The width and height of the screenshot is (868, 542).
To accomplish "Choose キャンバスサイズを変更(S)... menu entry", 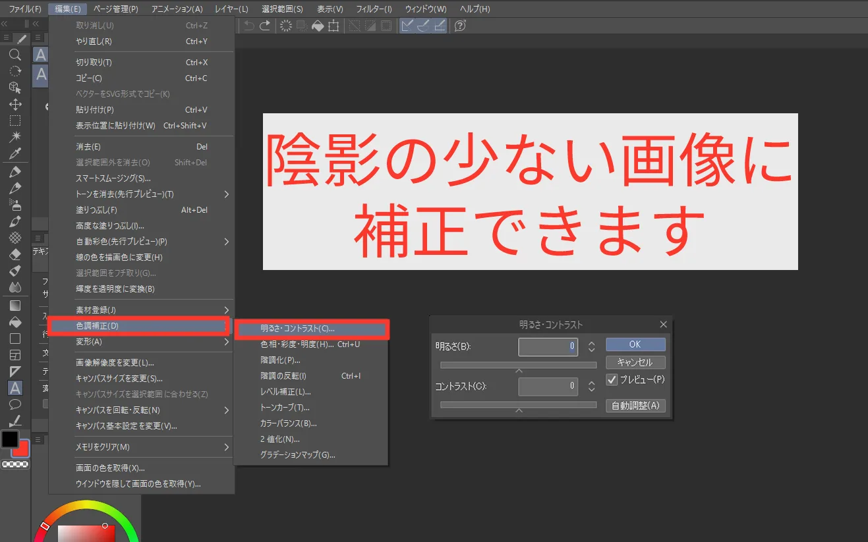I will pos(142,379).
